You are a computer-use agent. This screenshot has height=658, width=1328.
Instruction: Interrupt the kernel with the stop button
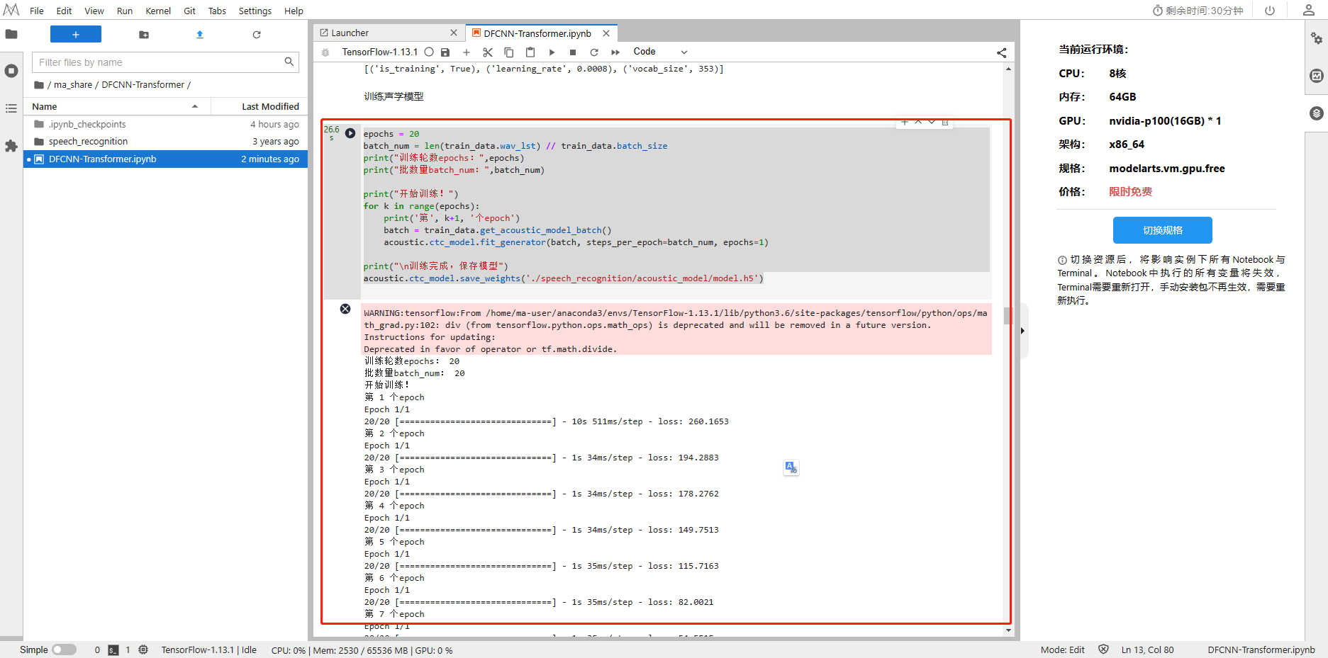[x=573, y=52]
